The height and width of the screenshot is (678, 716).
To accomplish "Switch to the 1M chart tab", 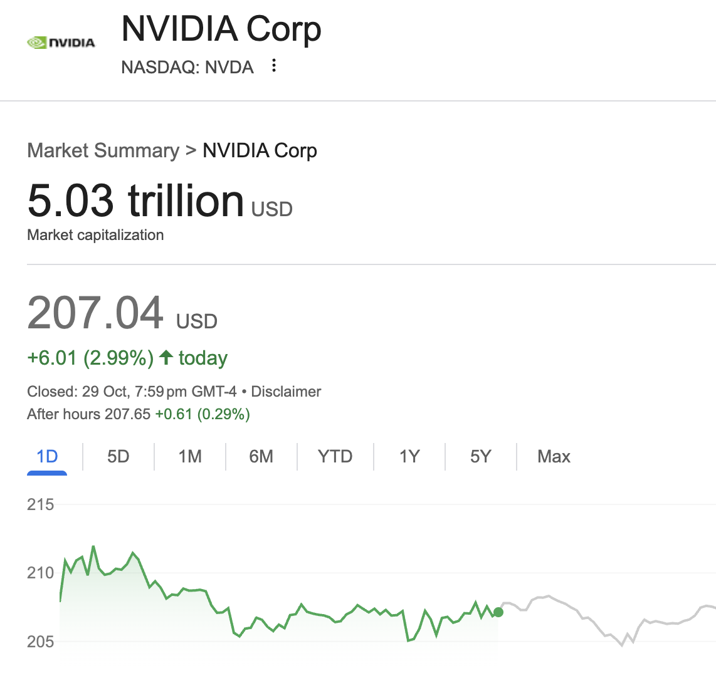I will click(190, 456).
